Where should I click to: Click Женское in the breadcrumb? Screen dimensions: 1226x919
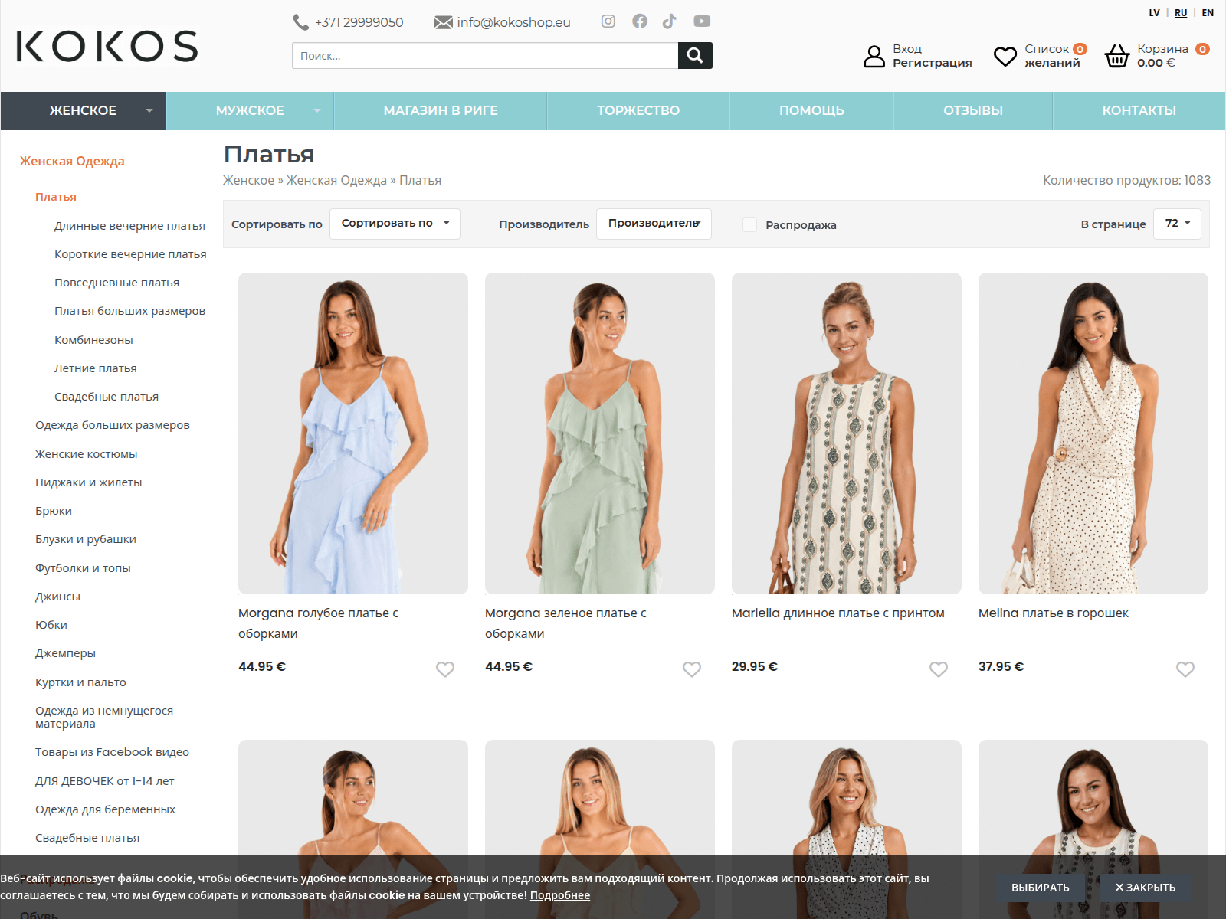248,180
